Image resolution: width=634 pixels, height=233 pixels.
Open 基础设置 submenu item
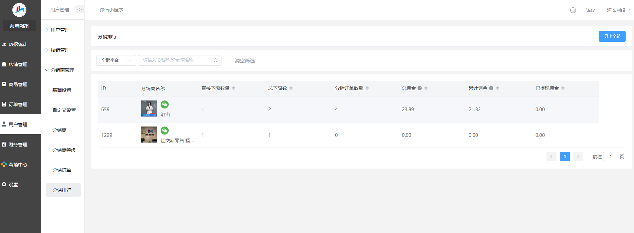pos(62,90)
